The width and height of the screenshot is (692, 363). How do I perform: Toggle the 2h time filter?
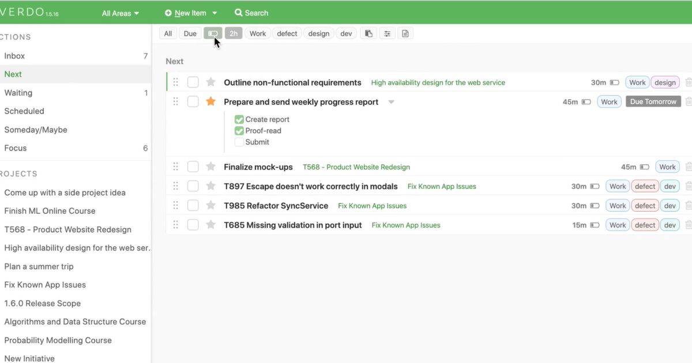pos(234,33)
